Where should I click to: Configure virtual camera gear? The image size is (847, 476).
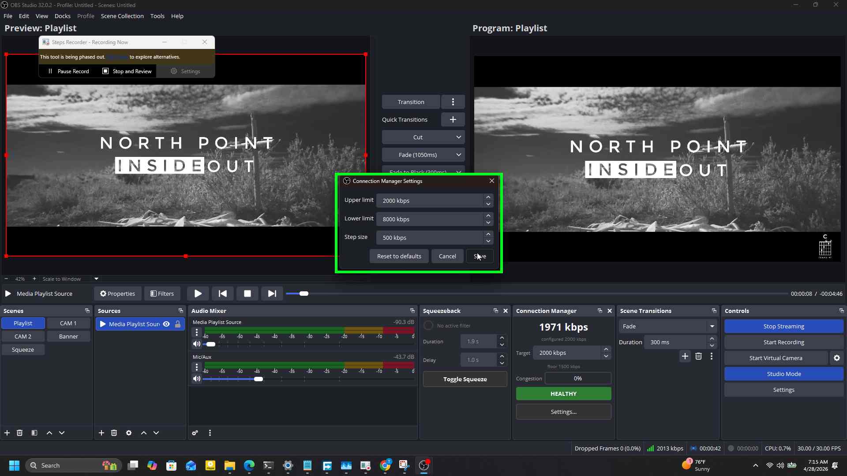[837, 358]
